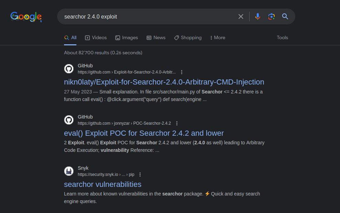Click the Snyk favicon icon
The height and width of the screenshot is (213, 340).
(x=69, y=171)
